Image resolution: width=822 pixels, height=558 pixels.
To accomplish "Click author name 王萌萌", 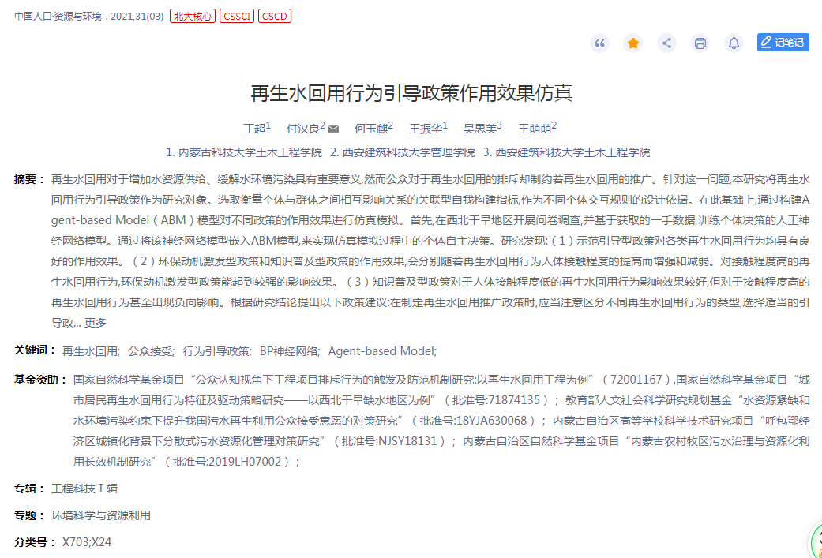I will (534, 128).
